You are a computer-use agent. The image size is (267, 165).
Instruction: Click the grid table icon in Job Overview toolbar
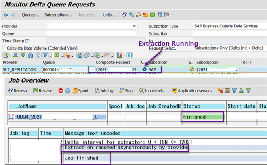point(227,91)
